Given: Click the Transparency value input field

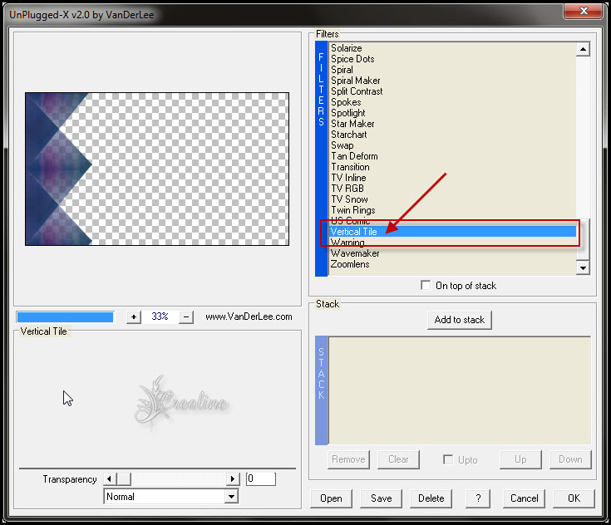Looking at the screenshot, I should pos(260,479).
